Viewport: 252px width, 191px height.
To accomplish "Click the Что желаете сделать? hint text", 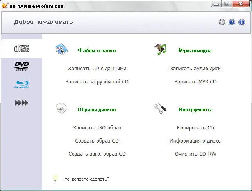I will tap(85, 179).
